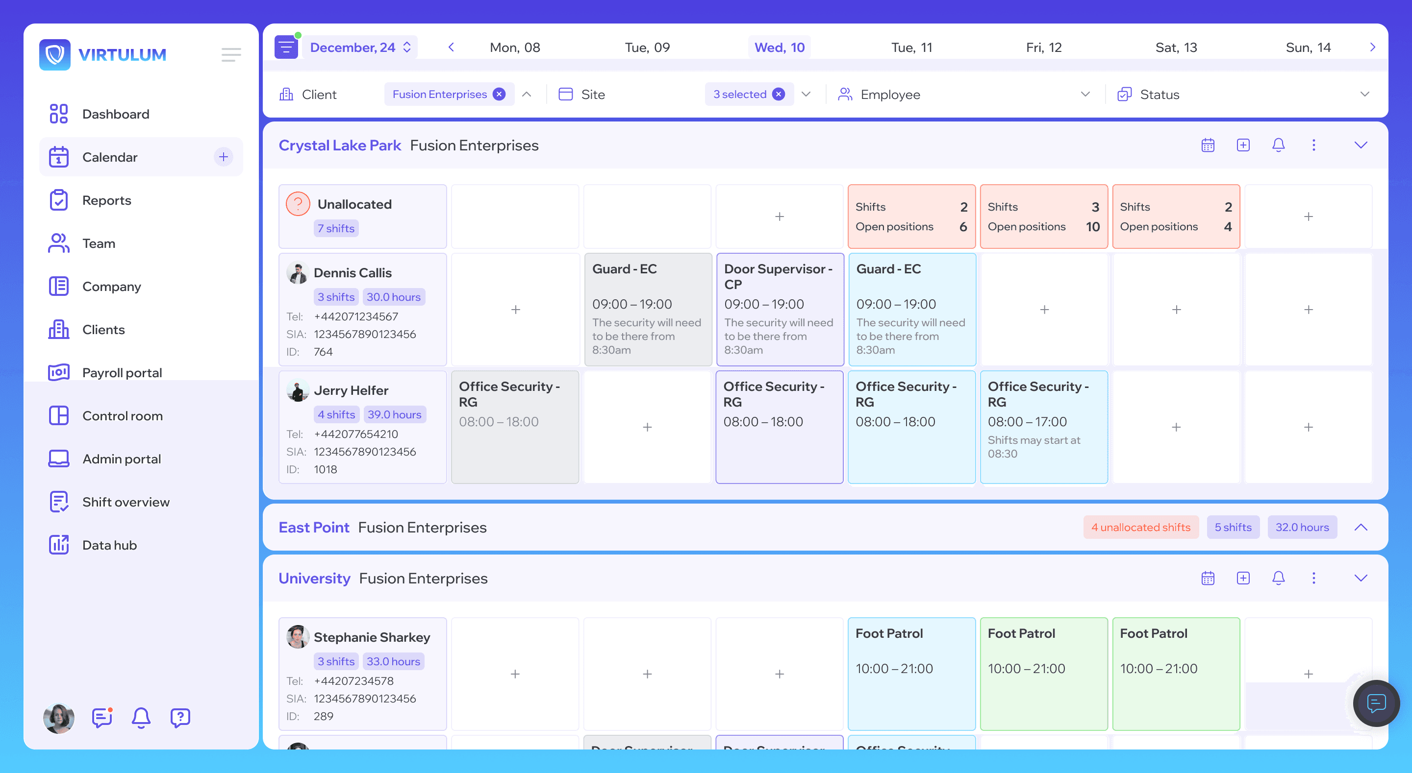Open the Status filter dropdown
Viewport: 1412px width, 773px height.
(1364, 94)
